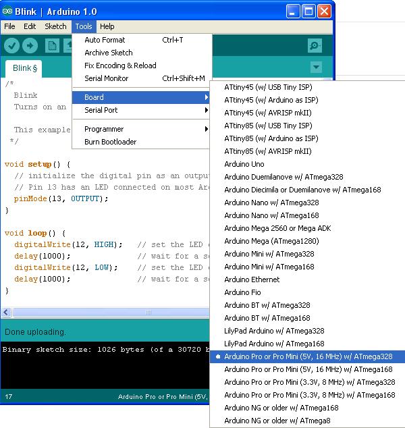Select the Blink sketch tab
Image resolution: width=405 pixels, height=428 pixels.
(24, 68)
